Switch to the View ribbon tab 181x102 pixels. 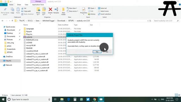pos(26,5)
